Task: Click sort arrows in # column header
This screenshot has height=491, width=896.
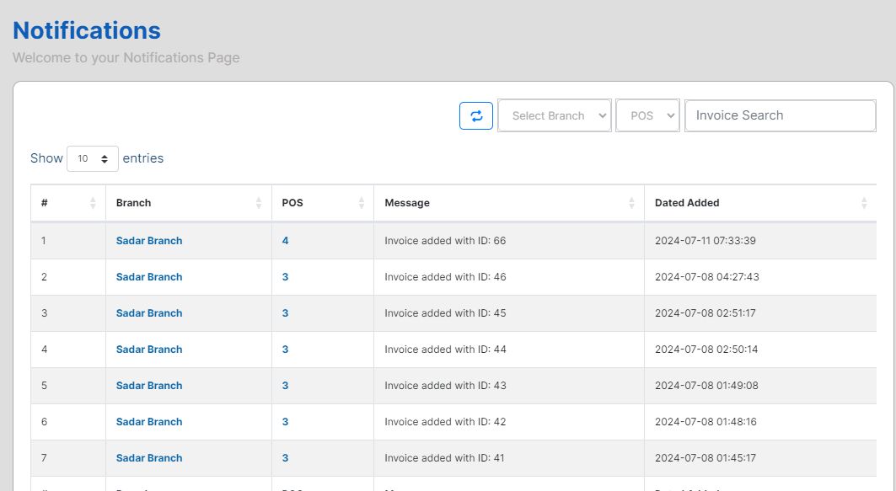Action: coord(93,203)
